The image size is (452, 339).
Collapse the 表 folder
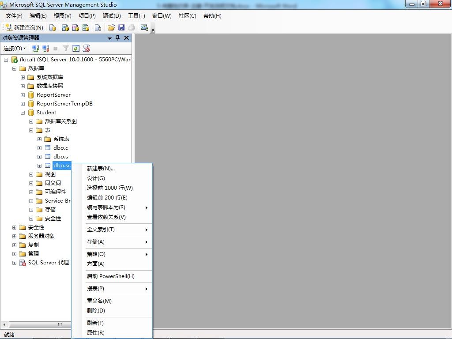pyautogui.click(x=31, y=130)
